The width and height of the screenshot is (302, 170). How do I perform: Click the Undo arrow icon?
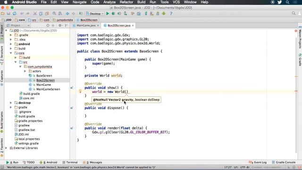coord(22,14)
